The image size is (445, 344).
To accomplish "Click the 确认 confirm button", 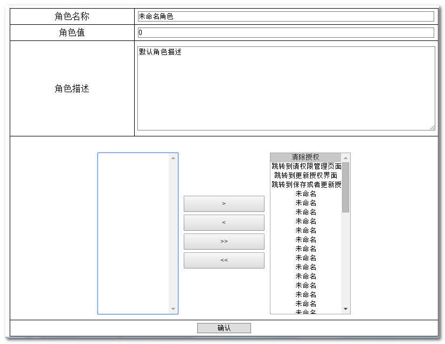I will 224,328.
